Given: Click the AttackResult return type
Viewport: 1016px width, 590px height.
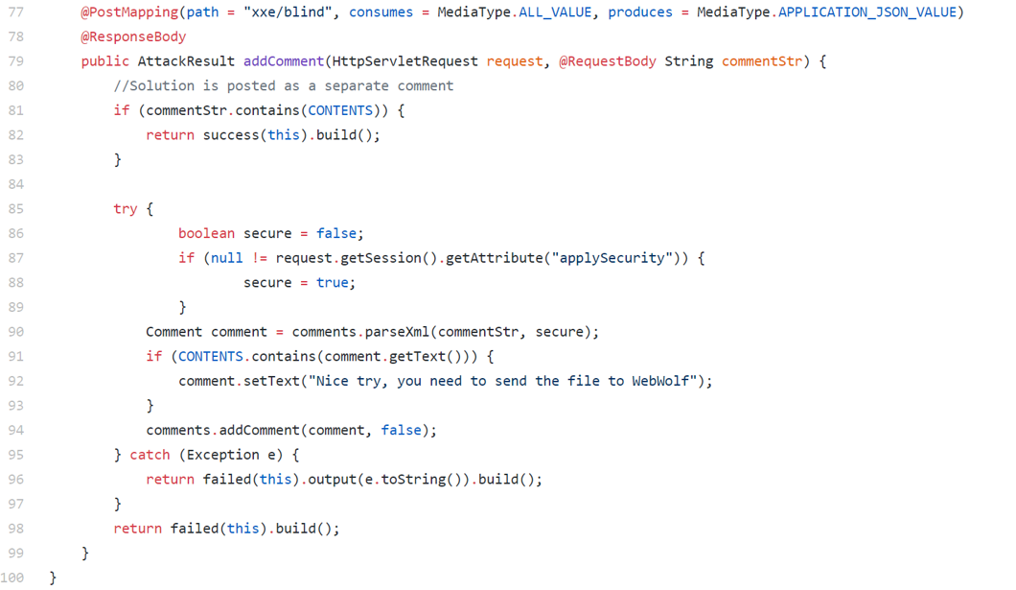Looking at the screenshot, I should (x=186, y=61).
